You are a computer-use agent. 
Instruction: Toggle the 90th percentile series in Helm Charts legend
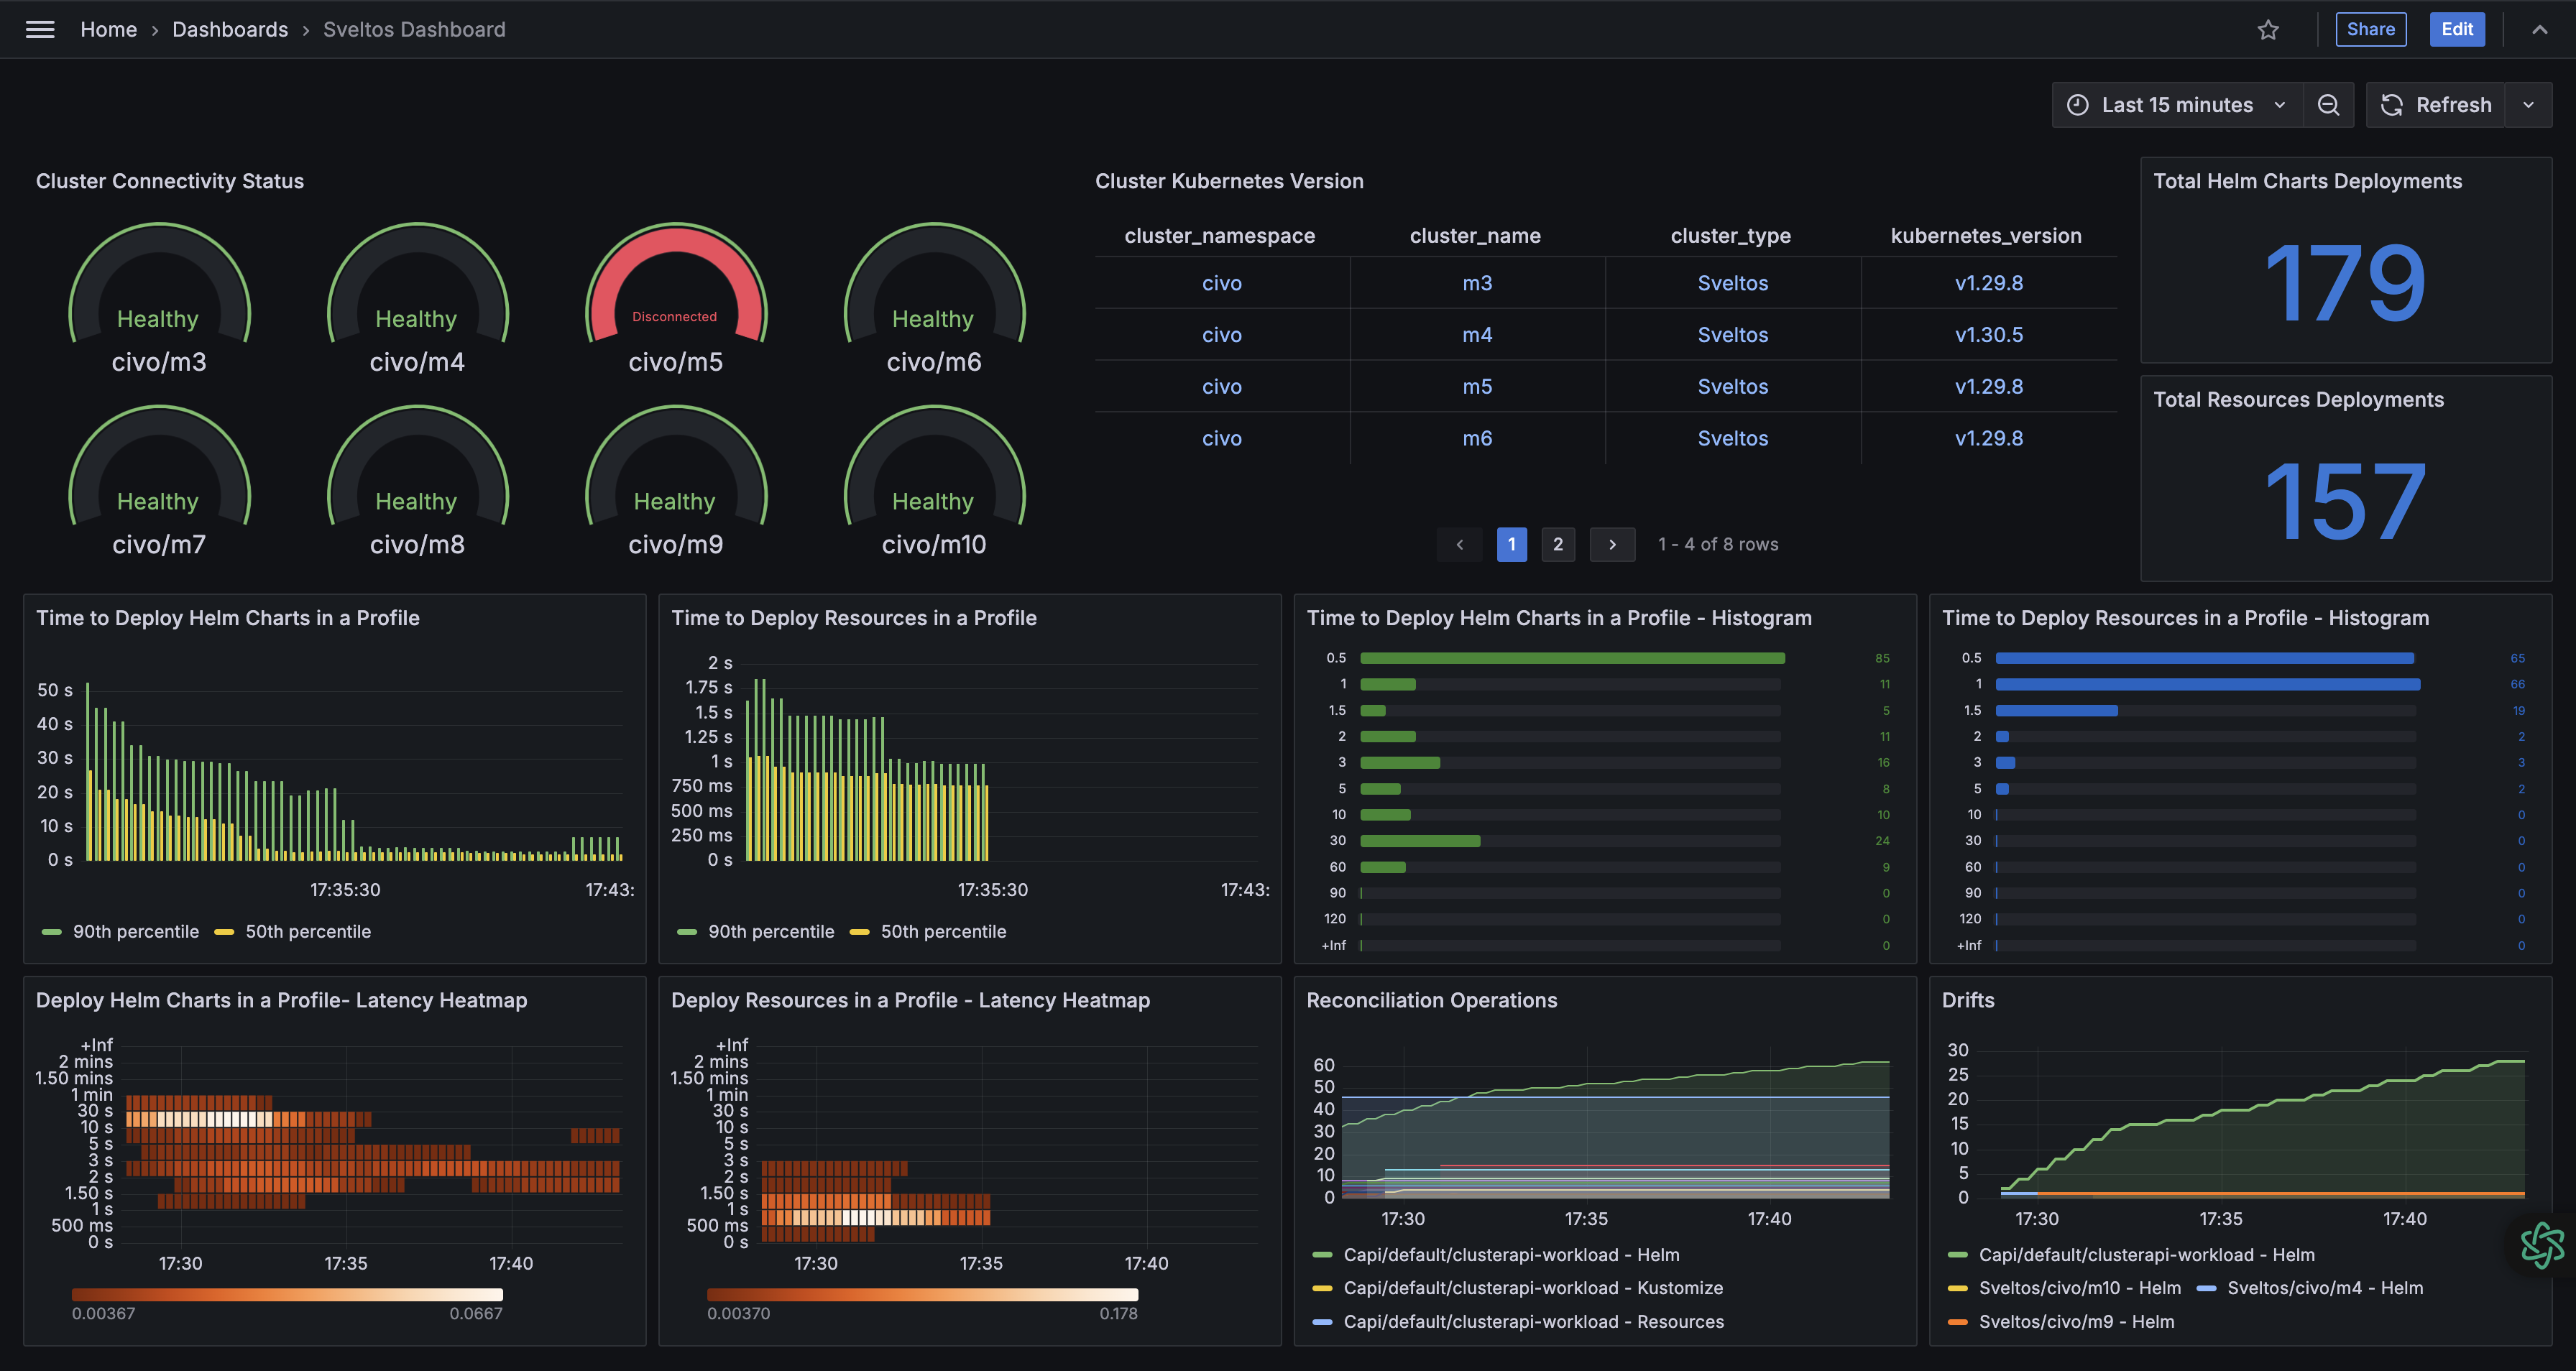137,931
